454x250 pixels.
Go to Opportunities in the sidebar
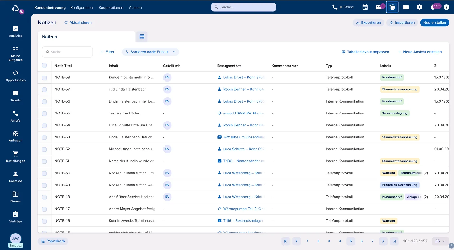(15, 76)
